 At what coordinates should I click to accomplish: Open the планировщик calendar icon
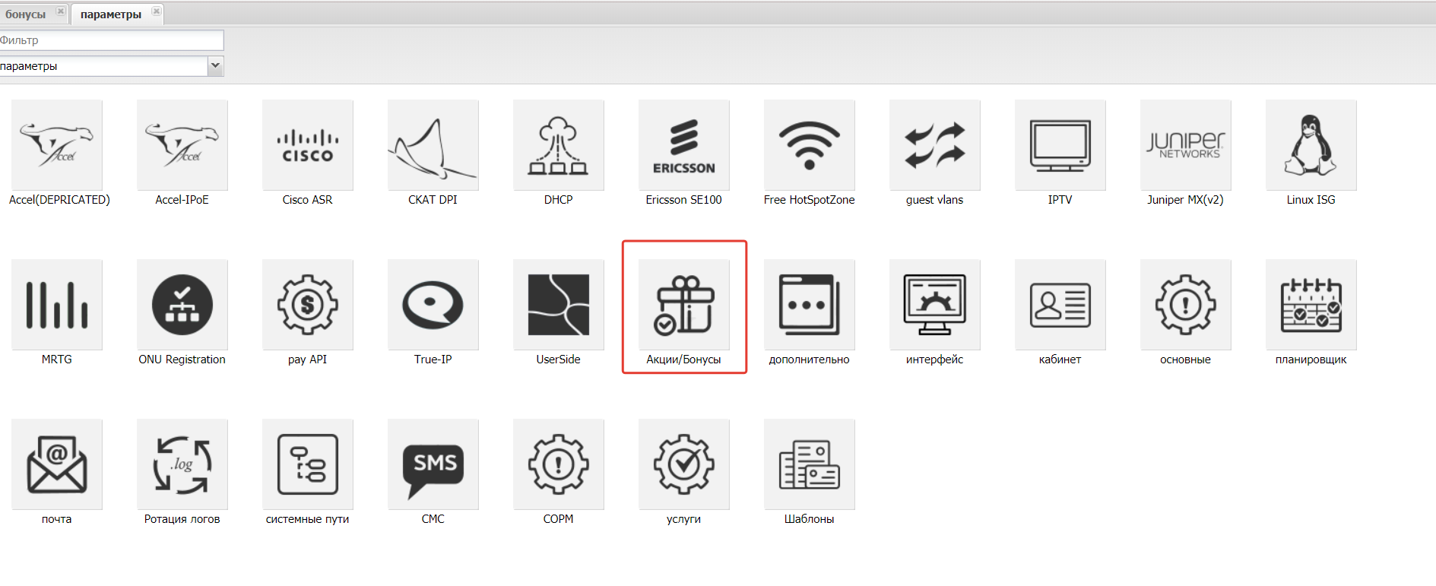point(1311,306)
